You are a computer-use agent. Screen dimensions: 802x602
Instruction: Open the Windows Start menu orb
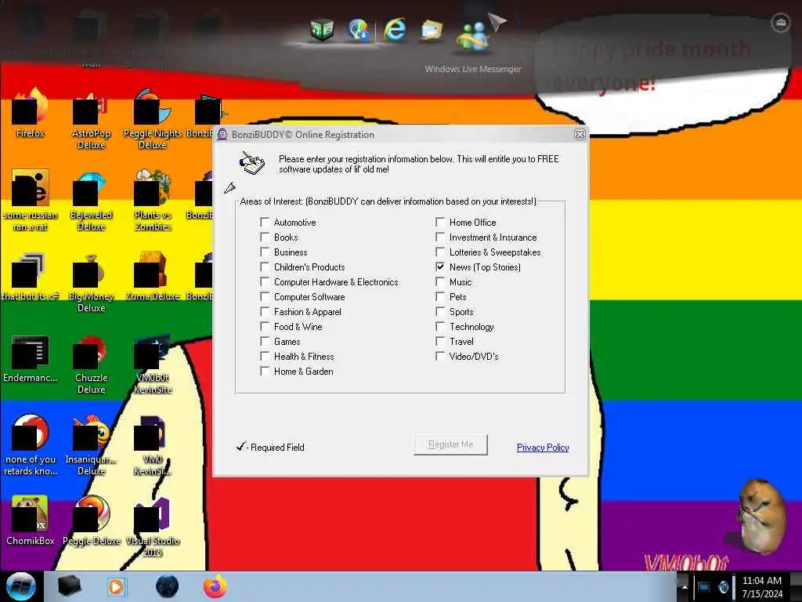20,586
